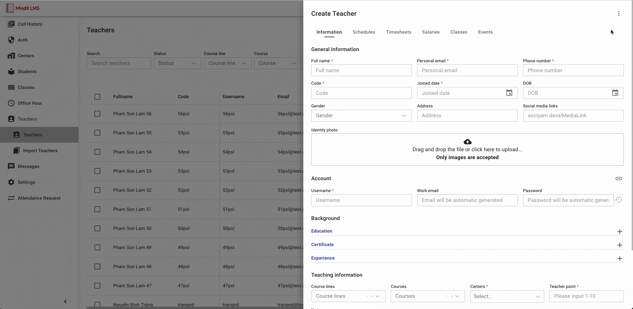
Task: Add a Certificate entry with the plus icon
Action: [x=619, y=245]
